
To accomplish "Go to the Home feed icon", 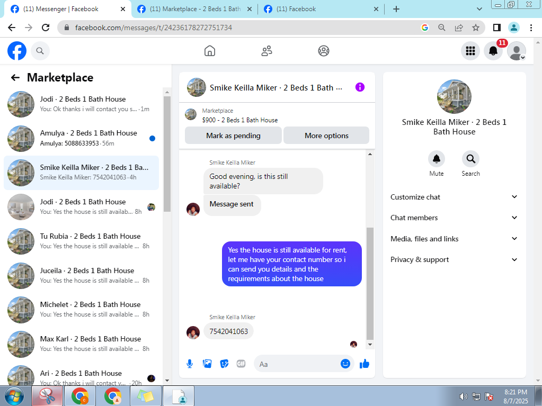I will [209, 51].
